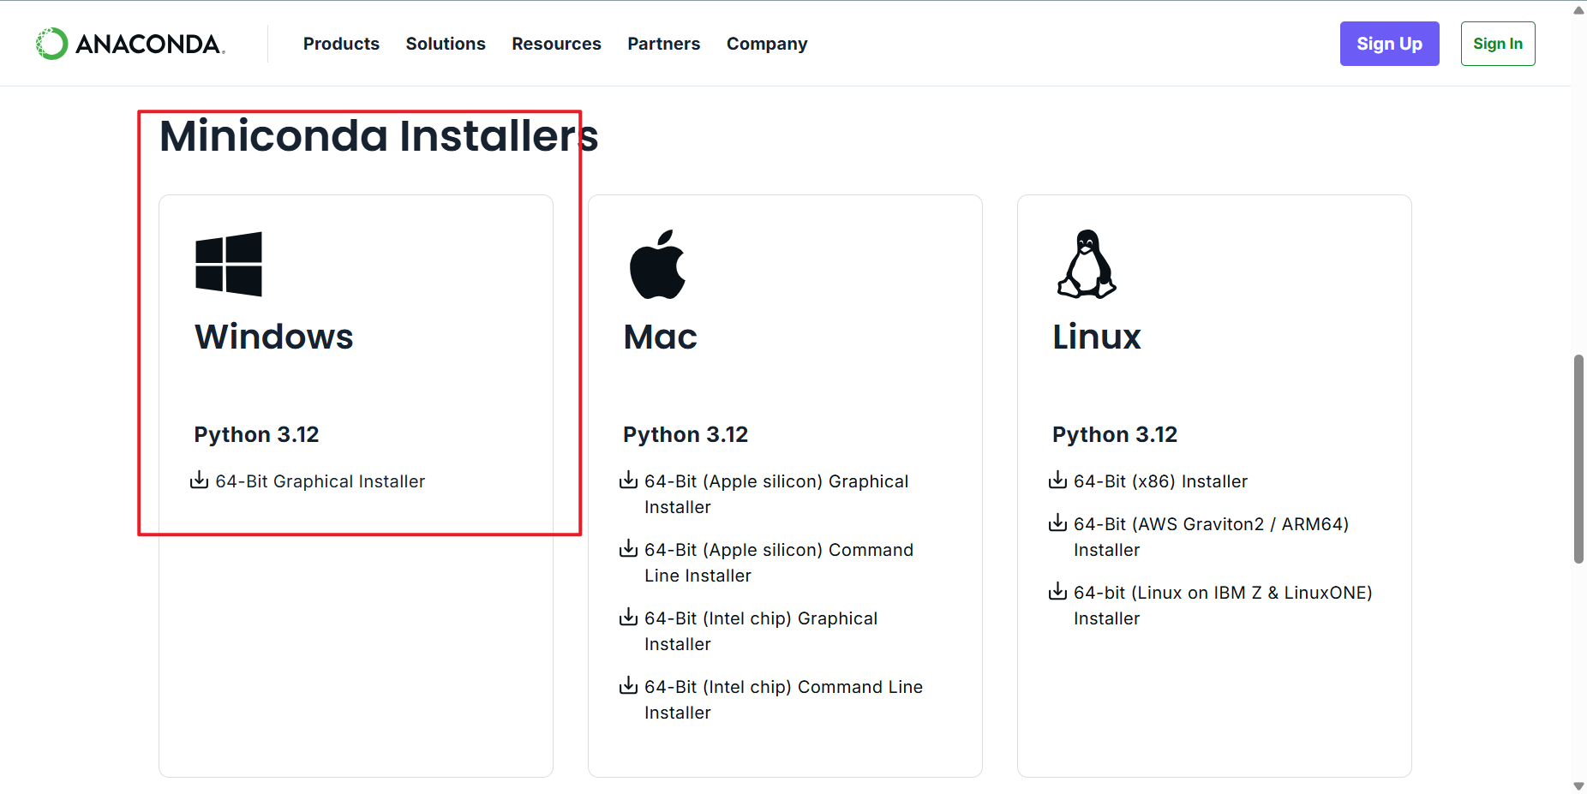1587x794 pixels.
Task: Click the page vertical scrollbar thumb
Action: [x=1578, y=459]
